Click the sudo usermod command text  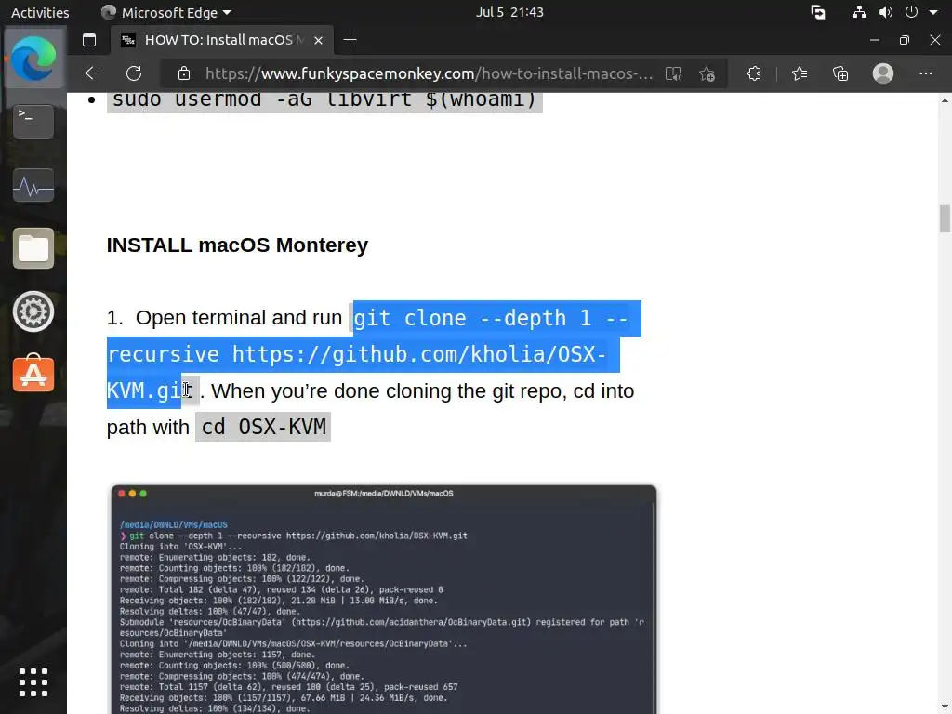pos(324,100)
